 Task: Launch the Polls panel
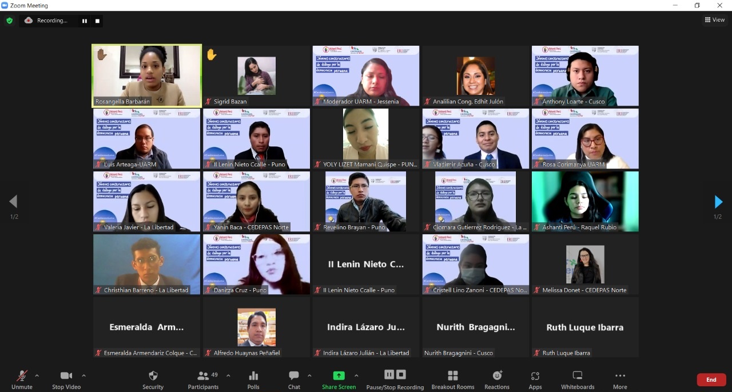click(253, 380)
